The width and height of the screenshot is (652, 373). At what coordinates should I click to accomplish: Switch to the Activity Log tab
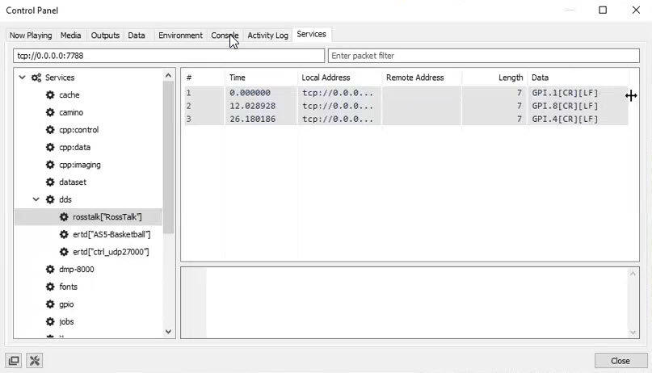[x=267, y=36]
